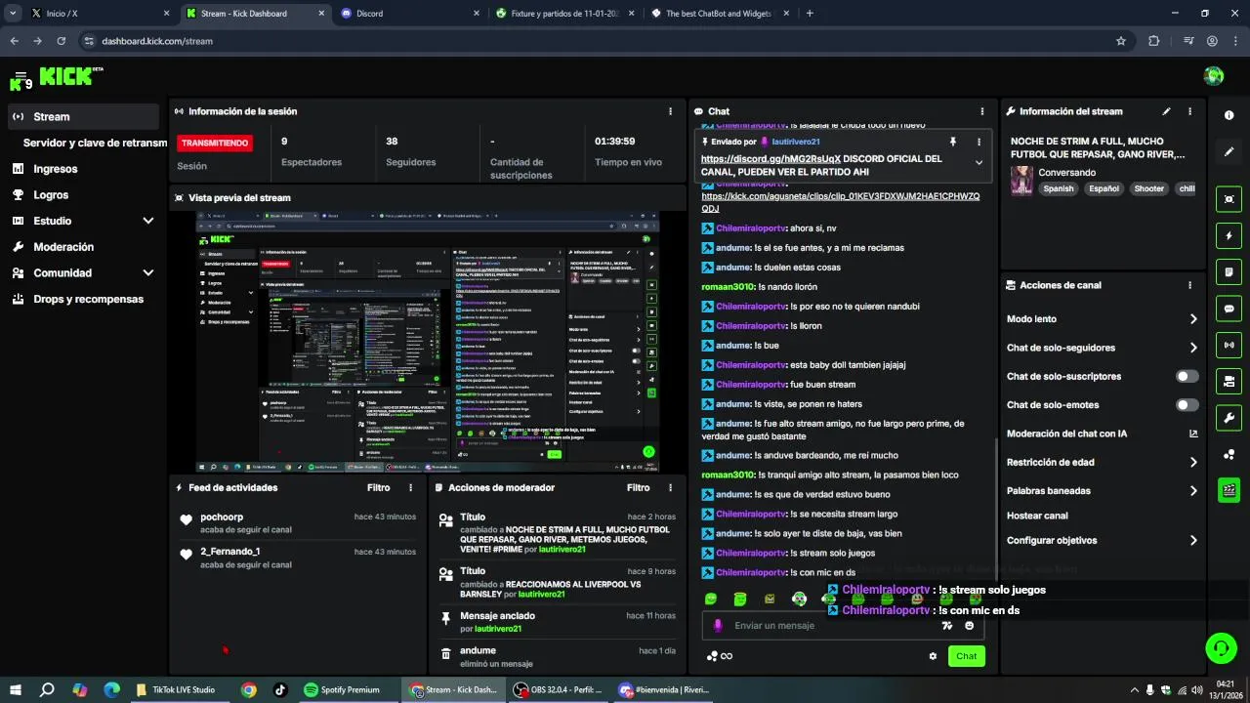Toggle the wrench panel icon in sidebar
The width and height of the screenshot is (1250, 703).
(x=1229, y=418)
